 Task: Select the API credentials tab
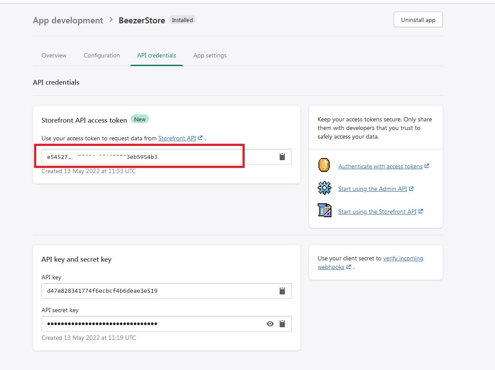coord(157,55)
